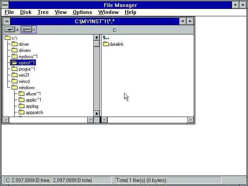This screenshot has height=186, width=248.
Task: Click folder icon beside alluse~1
Action: 21,94
